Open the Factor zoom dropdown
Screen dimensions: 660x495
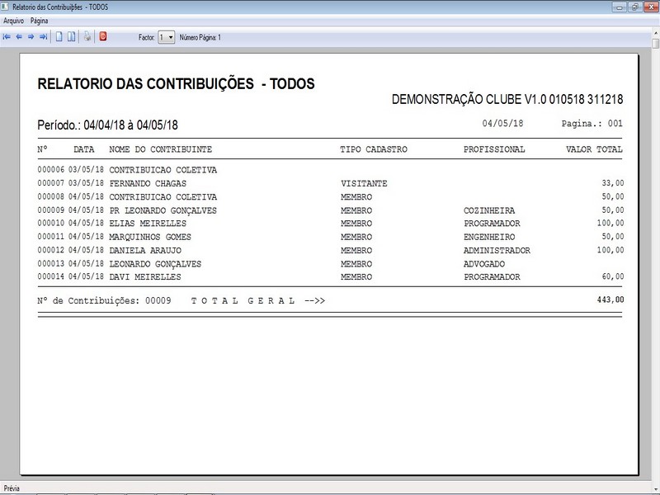tap(167, 37)
